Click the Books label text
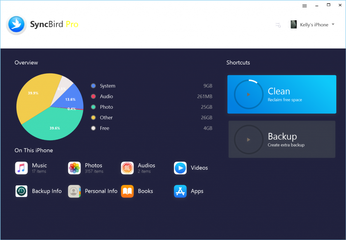 tap(145, 191)
